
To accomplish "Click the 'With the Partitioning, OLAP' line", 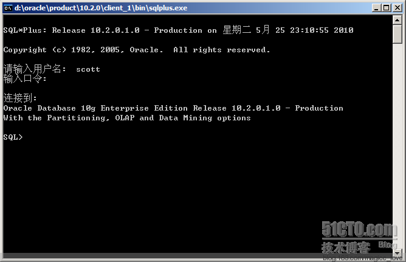I will [127, 118].
